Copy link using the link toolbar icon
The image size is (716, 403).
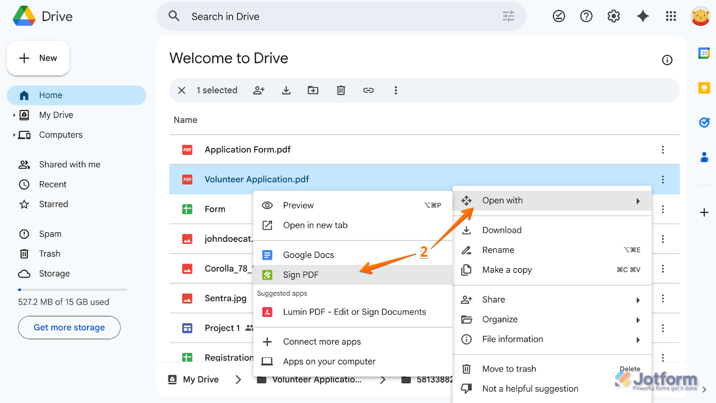[368, 90]
